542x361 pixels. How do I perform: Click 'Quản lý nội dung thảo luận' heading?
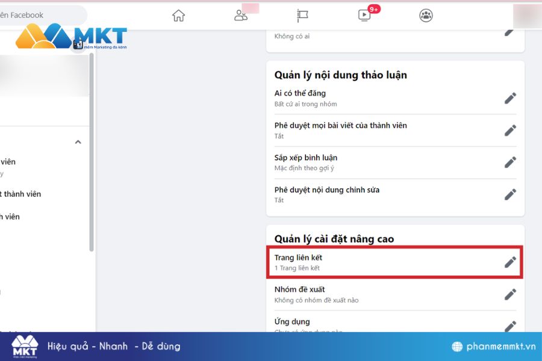(340, 75)
